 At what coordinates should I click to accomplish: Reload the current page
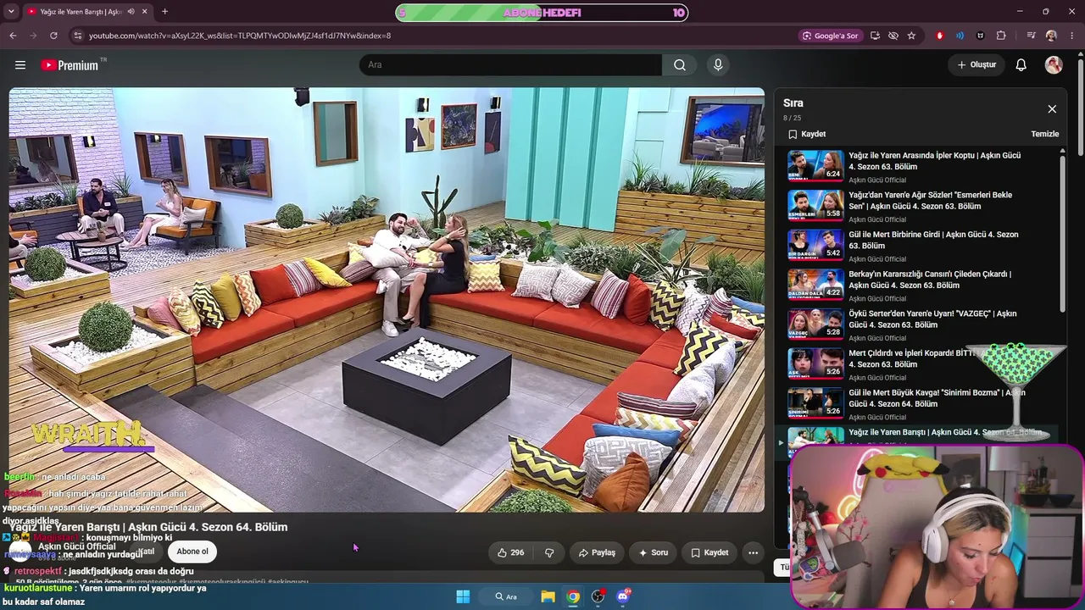[x=53, y=36]
